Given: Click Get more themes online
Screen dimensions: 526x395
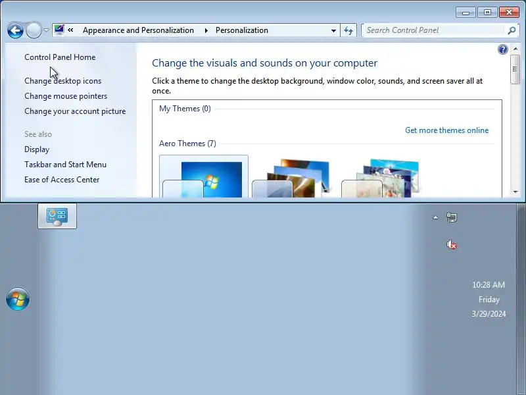Looking at the screenshot, I should pos(447,130).
